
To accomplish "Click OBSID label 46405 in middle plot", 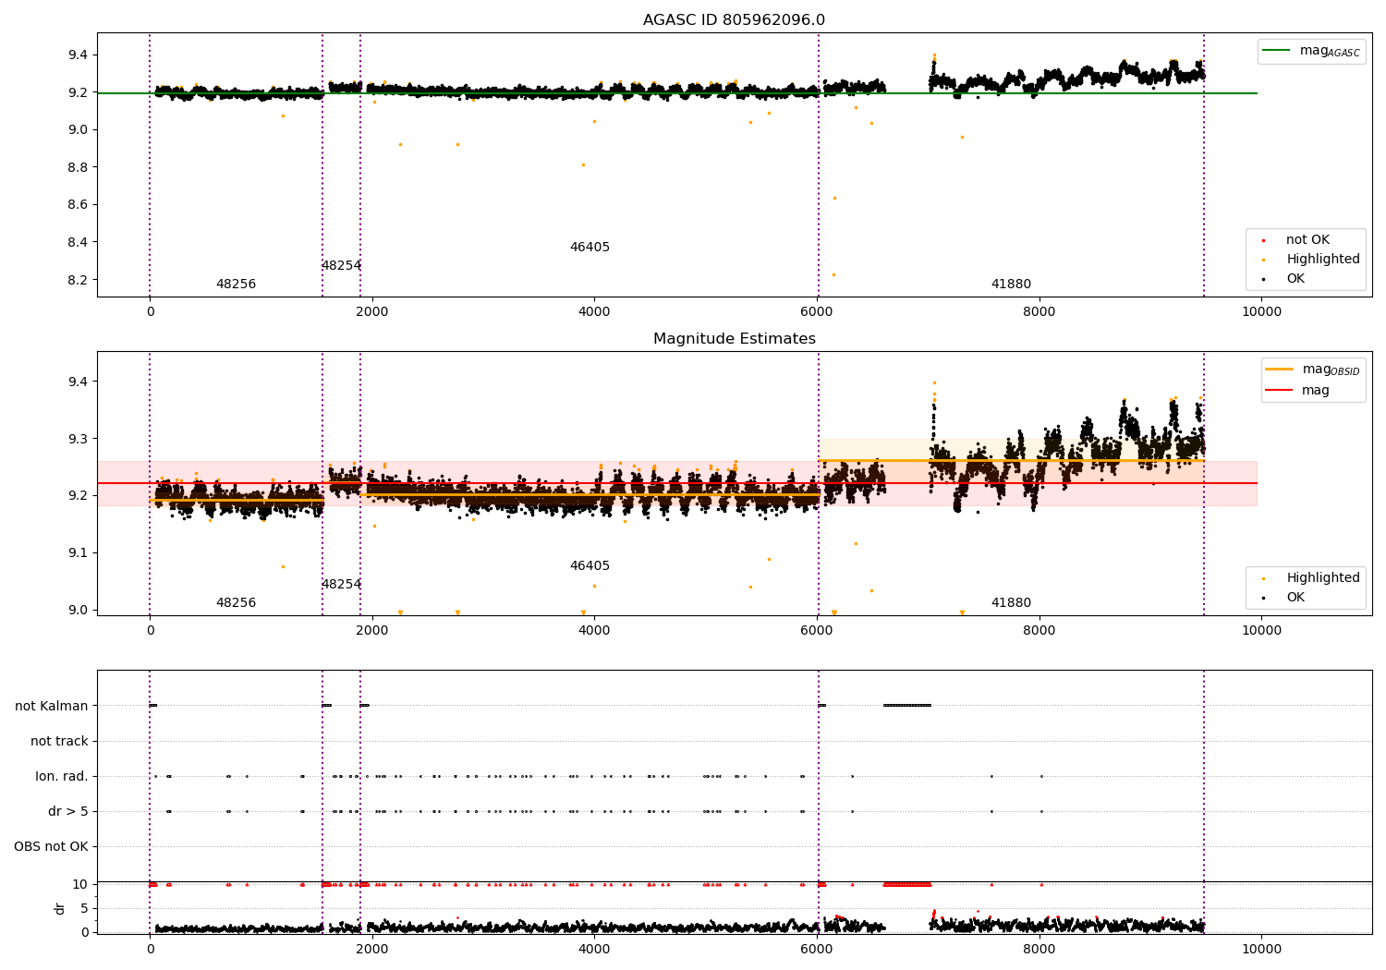I will pyautogui.click(x=590, y=566).
